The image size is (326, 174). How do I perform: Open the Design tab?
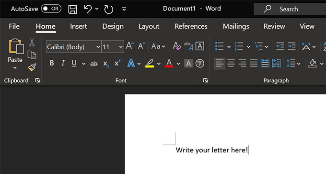click(x=113, y=26)
